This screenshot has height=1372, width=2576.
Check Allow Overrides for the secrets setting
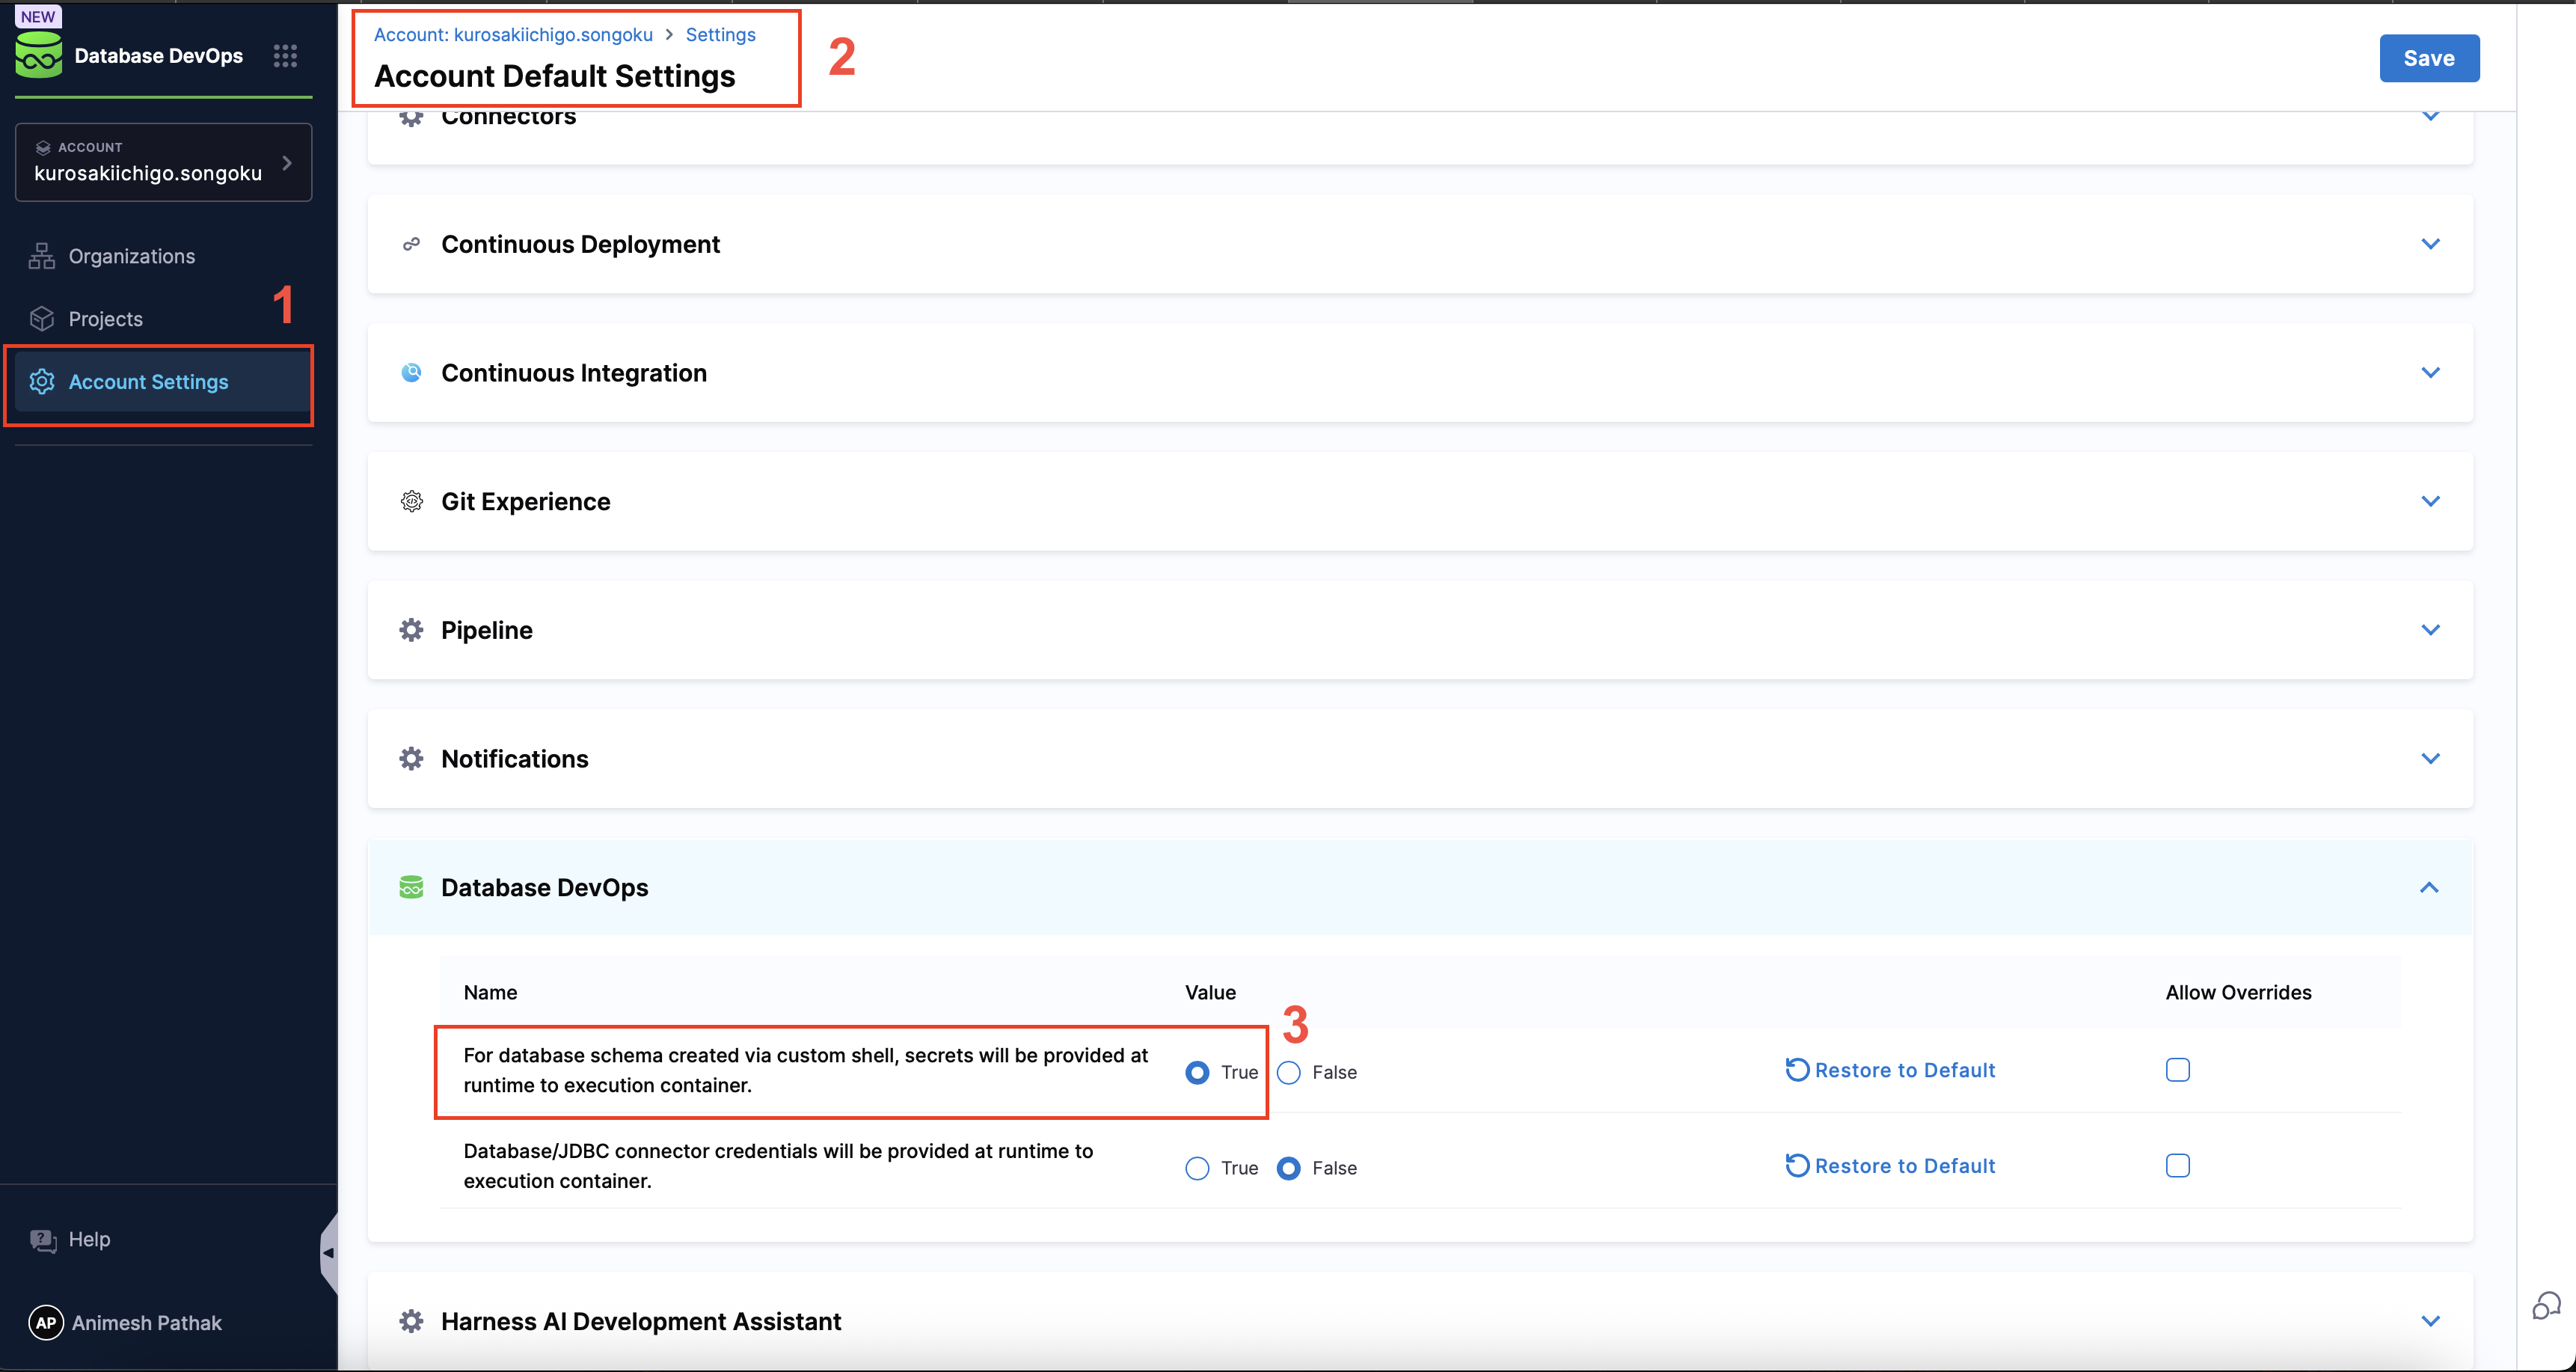tap(2178, 1069)
